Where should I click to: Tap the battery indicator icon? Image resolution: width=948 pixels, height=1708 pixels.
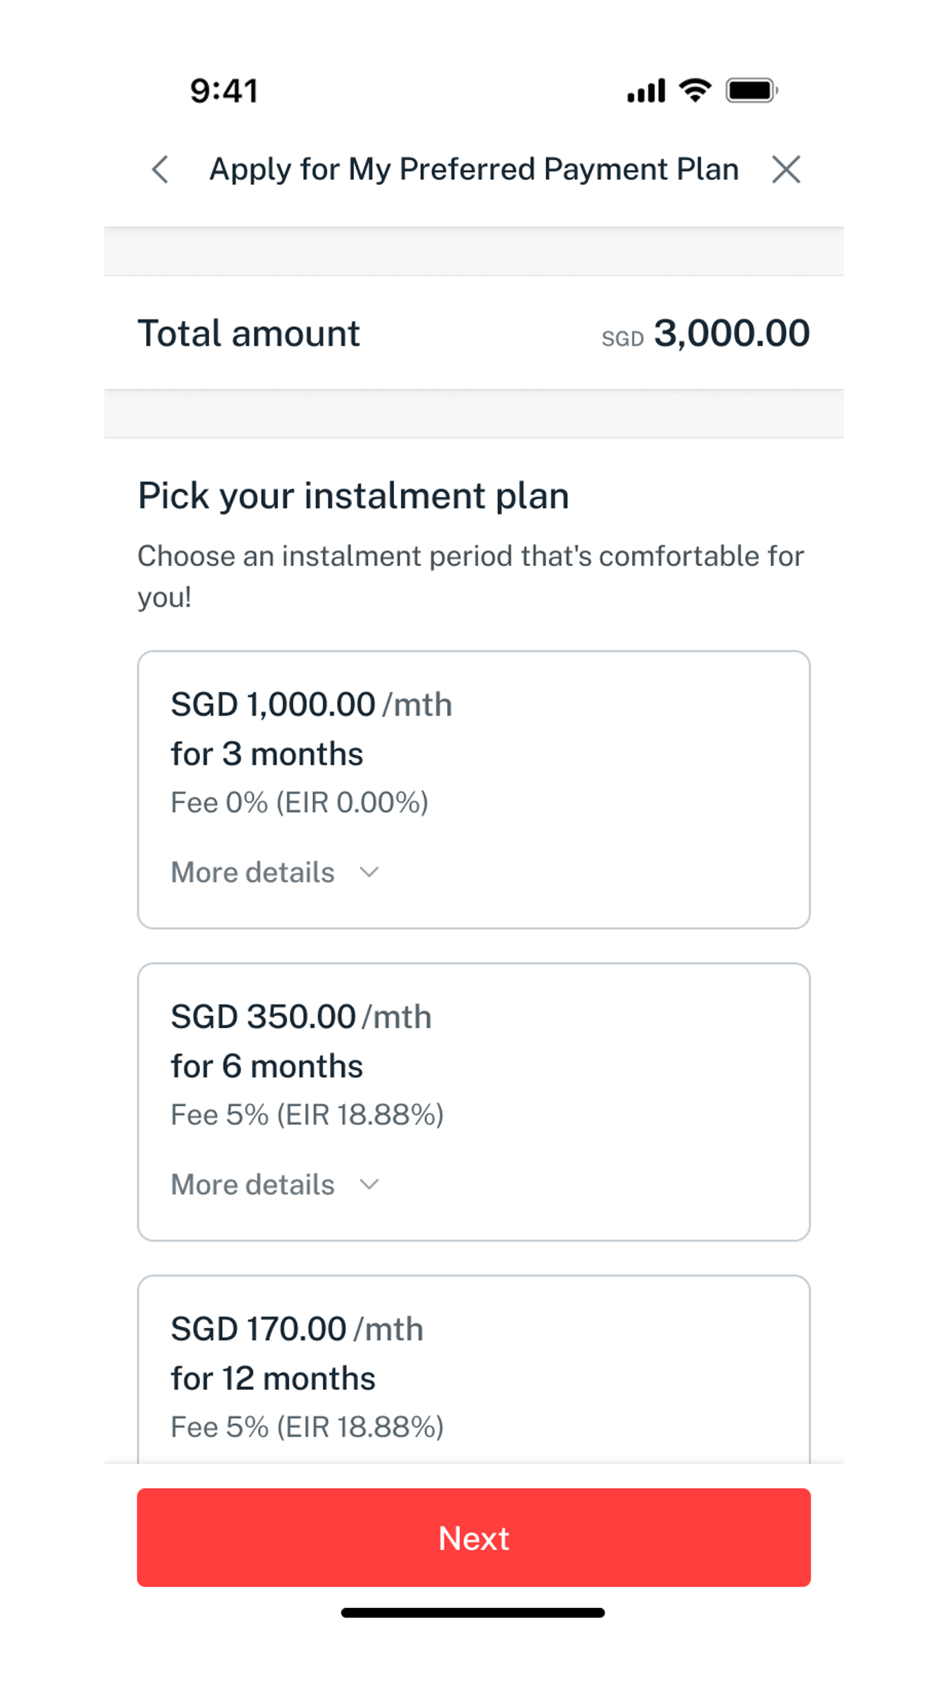pyautogui.click(x=751, y=90)
